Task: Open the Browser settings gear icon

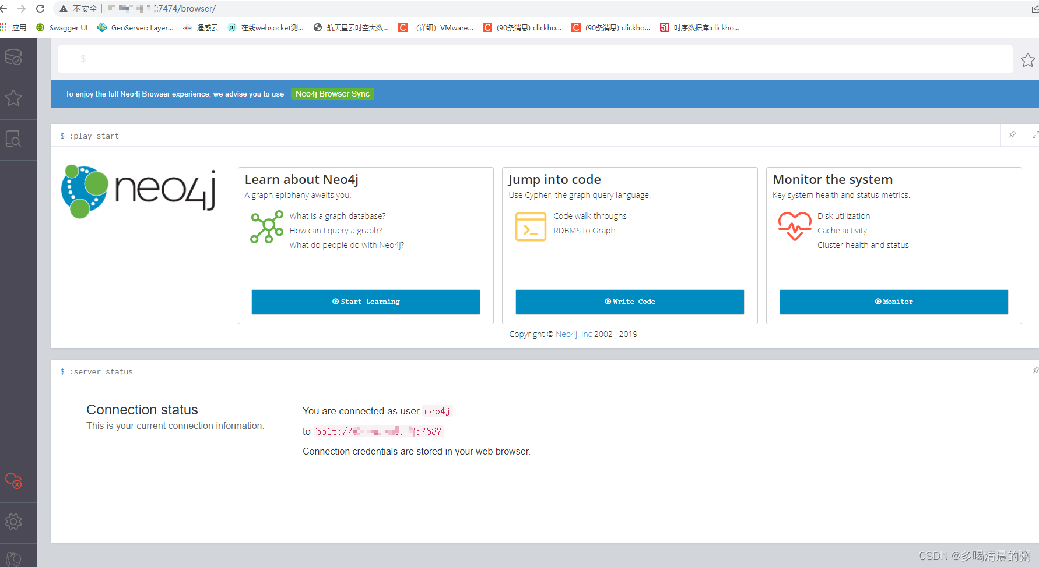Action: click(13, 522)
